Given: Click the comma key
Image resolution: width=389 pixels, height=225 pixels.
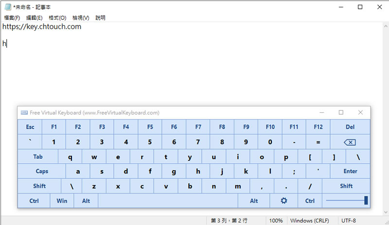Looking at the screenshot, I should [x=262, y=186].
